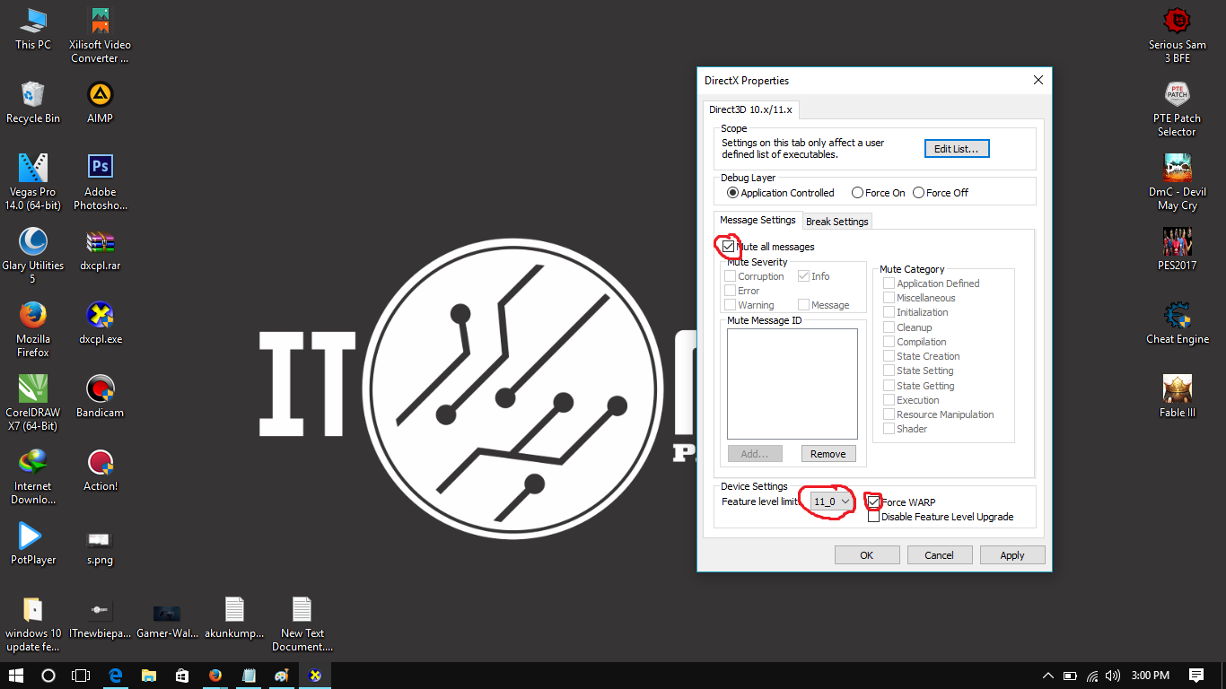
Task: Select the Direct3D 10.x/11.x tab
Action: click(x=751, y=109)
